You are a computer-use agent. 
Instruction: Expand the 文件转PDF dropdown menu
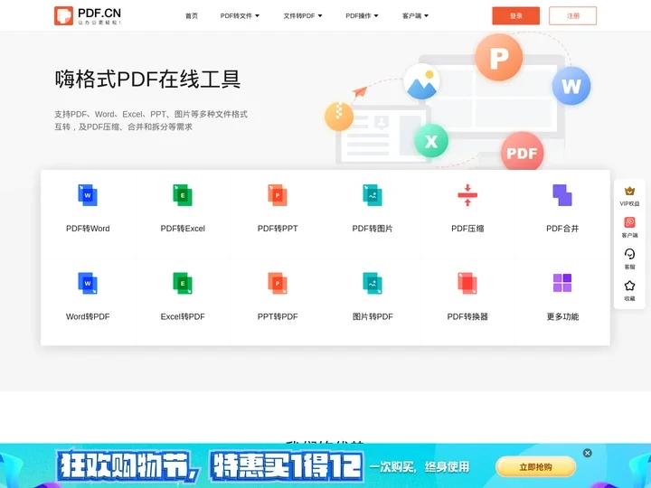coord(303,15)
